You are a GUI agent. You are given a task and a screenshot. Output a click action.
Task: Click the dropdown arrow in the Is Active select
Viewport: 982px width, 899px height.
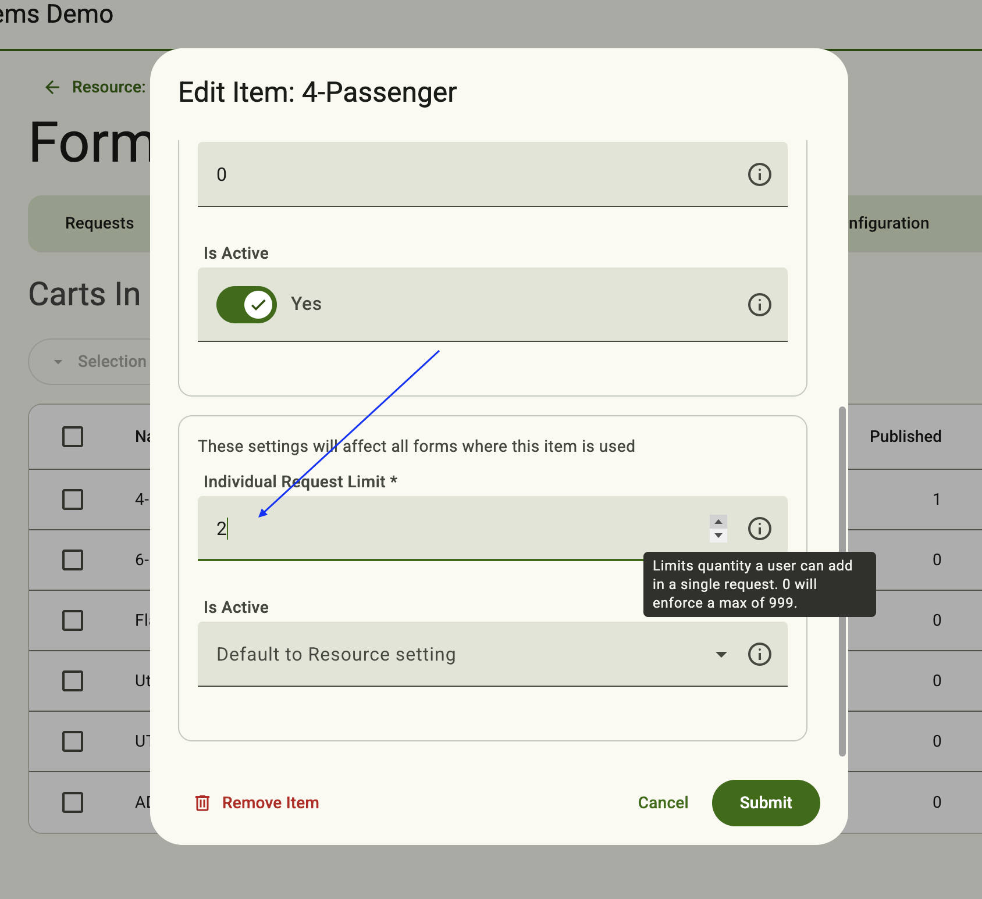[721, 655]
